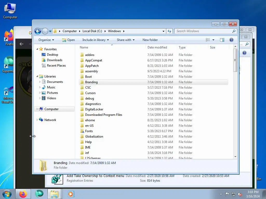Image resolution: width=266 pixels, height=199 pixels.
Task: Create a New folder
Action: 150,40
